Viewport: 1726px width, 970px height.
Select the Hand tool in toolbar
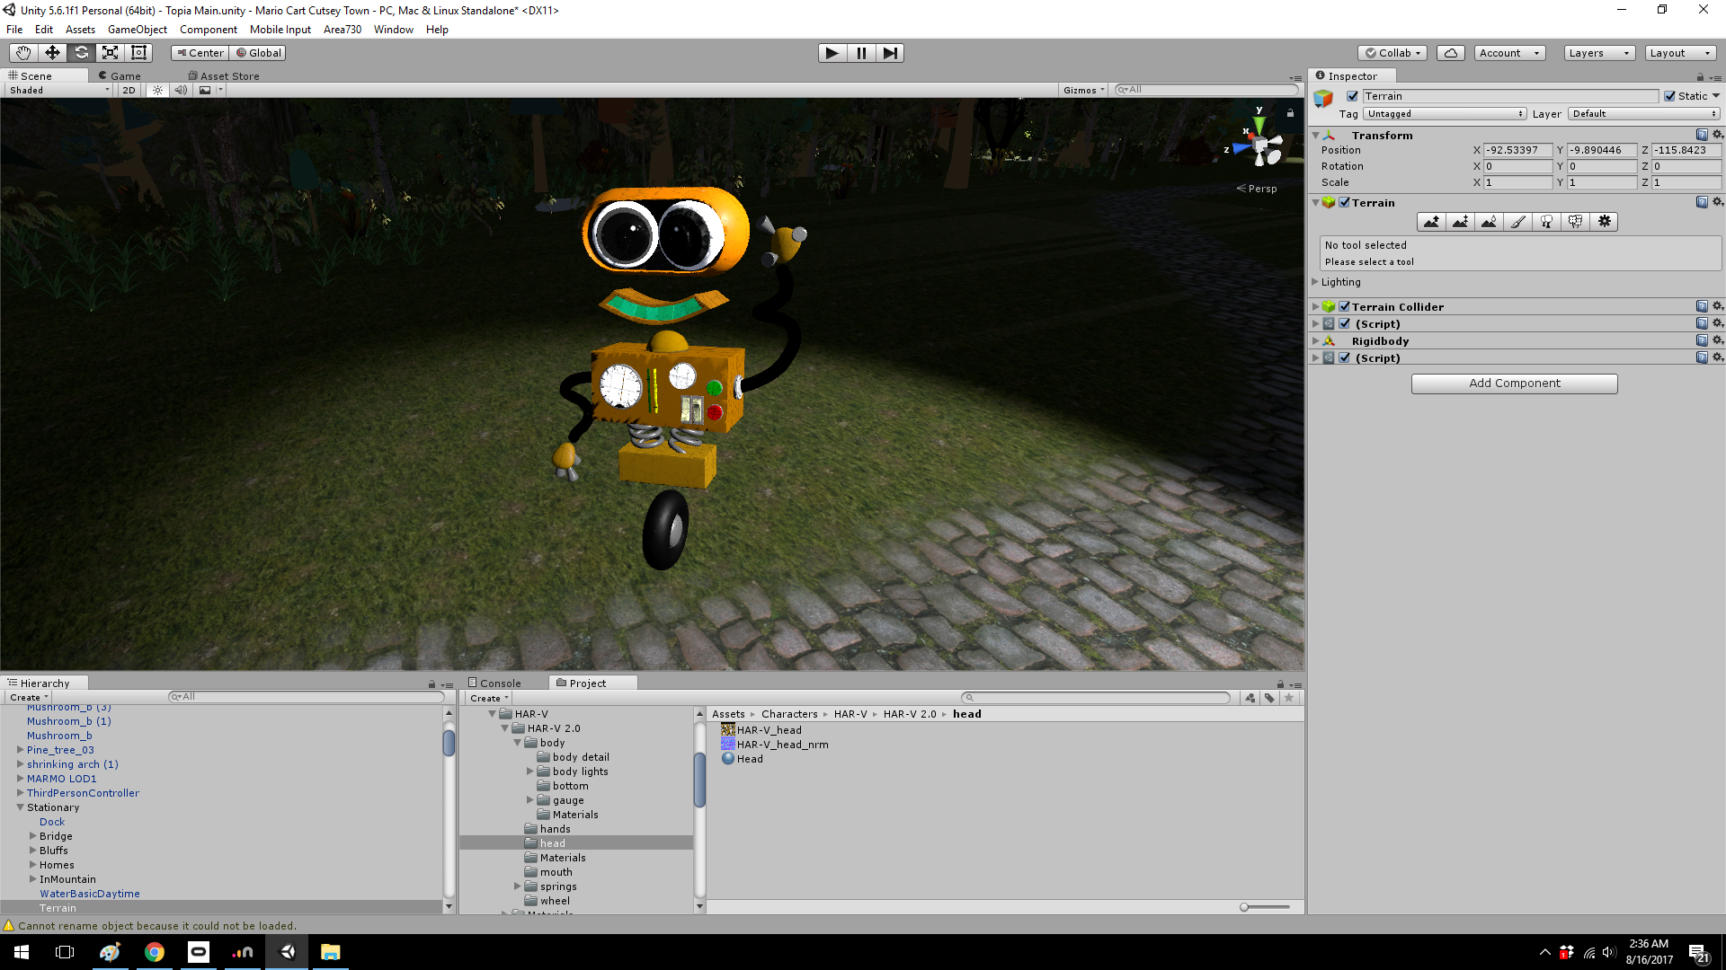[23, 53]
